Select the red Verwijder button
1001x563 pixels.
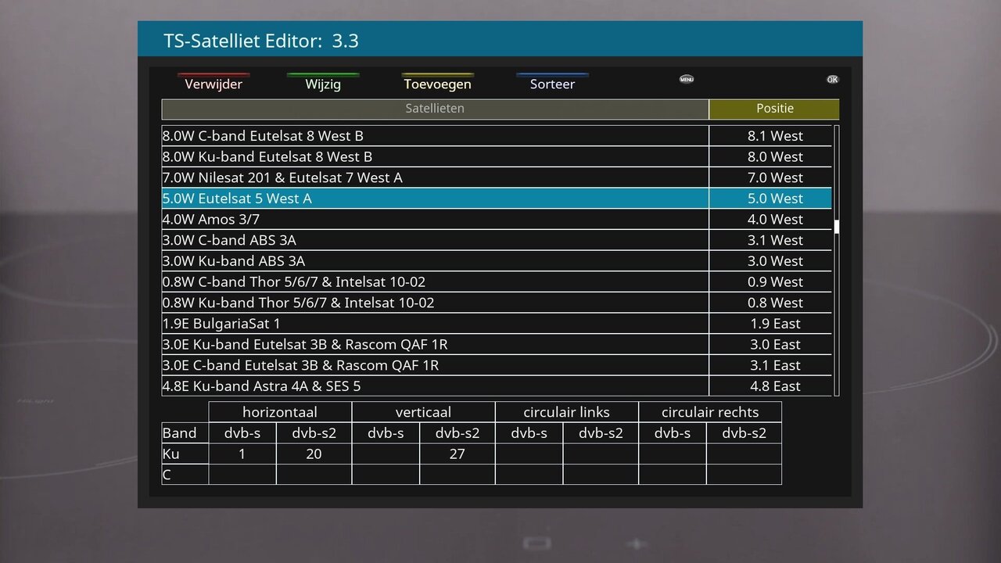click(213, 83)
